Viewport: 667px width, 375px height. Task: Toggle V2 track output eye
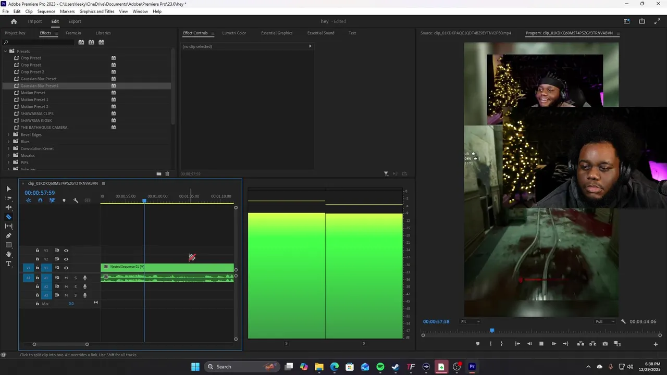tap(66, 259)
